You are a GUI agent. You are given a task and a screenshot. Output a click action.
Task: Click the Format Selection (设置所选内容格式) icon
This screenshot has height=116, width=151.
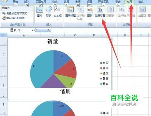[4, 13]
